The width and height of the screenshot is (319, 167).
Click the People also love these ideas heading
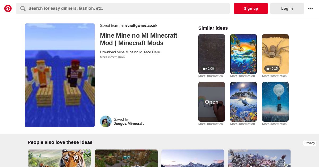click(60, 142)
